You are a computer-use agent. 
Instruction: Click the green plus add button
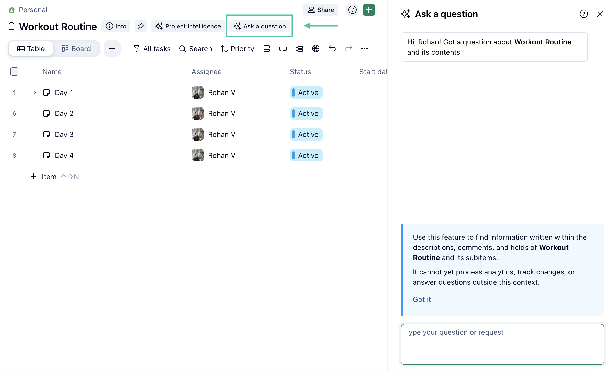coord(369,10)
